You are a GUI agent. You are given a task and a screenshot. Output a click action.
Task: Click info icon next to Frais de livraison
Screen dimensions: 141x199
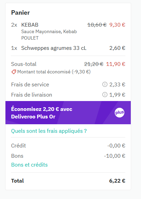pos(105,95)
